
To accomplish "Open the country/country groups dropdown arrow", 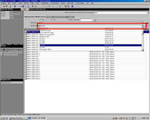I will click(148, 13).
